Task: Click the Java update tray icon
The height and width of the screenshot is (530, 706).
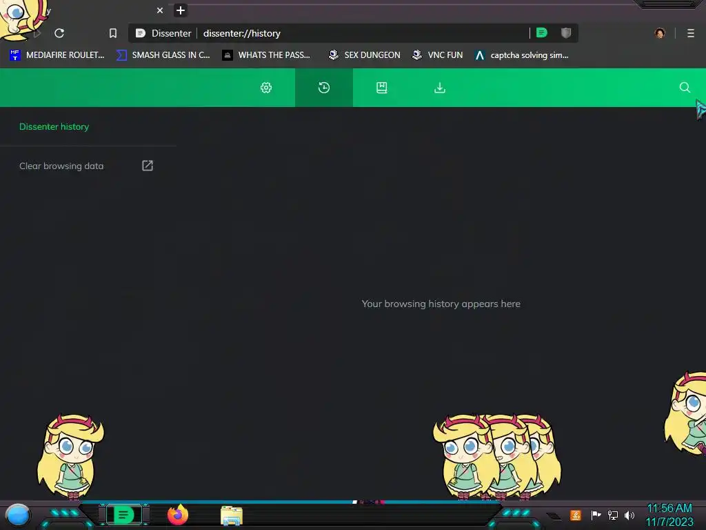Action: (576, 515)
